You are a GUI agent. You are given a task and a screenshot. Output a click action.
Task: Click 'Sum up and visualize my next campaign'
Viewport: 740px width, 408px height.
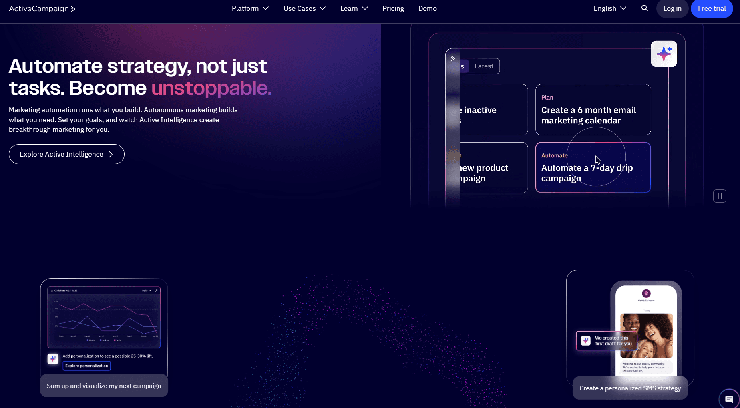(x=104, y=386)
